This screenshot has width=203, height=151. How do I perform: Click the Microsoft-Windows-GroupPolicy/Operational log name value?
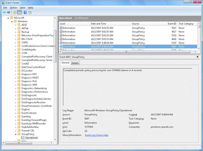(108, 110)
